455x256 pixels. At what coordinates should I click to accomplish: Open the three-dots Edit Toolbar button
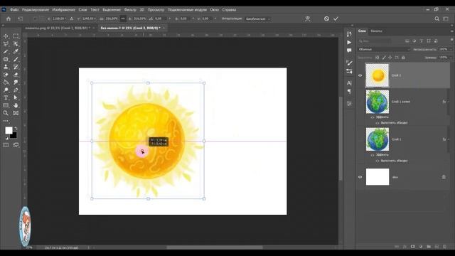6,121
